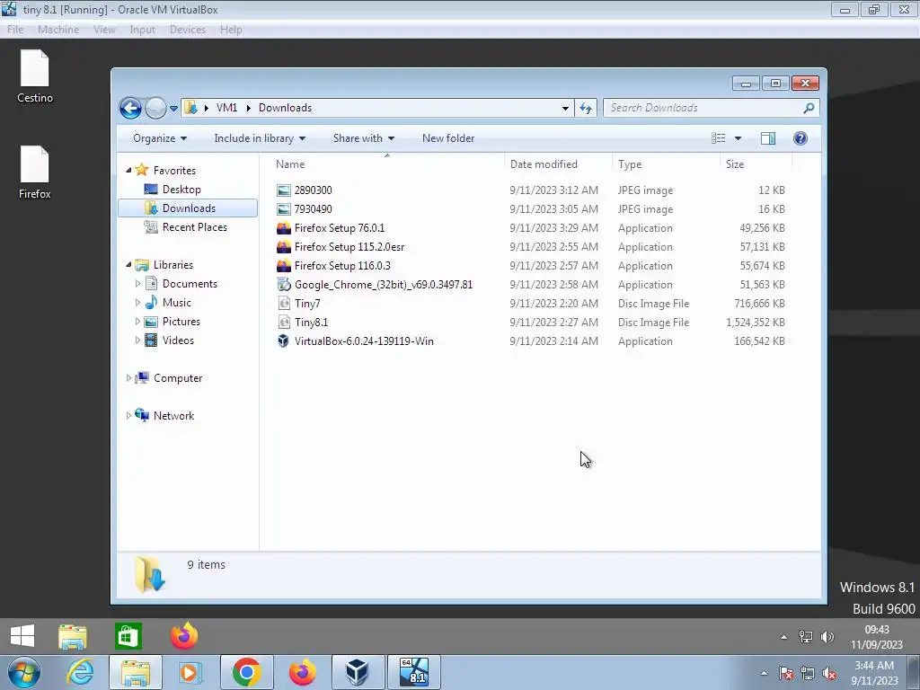
Task: Open the VirtualBox Devices menu
Action: [188, 30]
